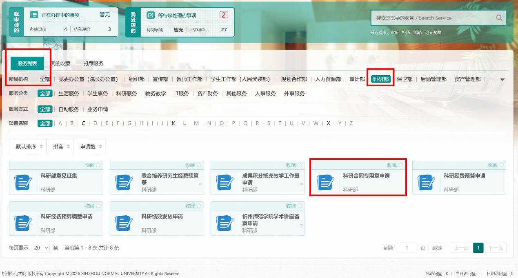518x278 pixels.
Task: Toggle favorite for 科研经费预算调整申请
Action: [x=98, y=206]
